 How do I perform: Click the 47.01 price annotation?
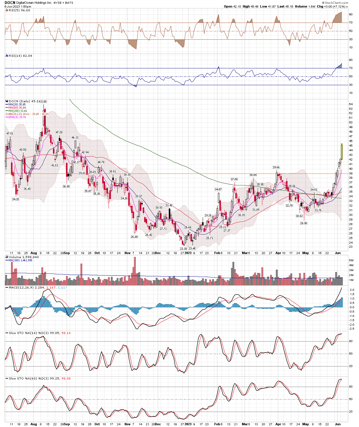tap(10, 134)
